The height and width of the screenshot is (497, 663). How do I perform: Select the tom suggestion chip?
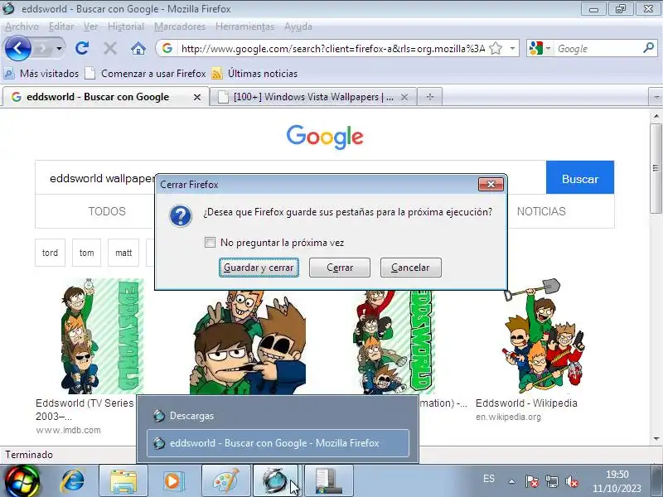[x=87, y=253]
